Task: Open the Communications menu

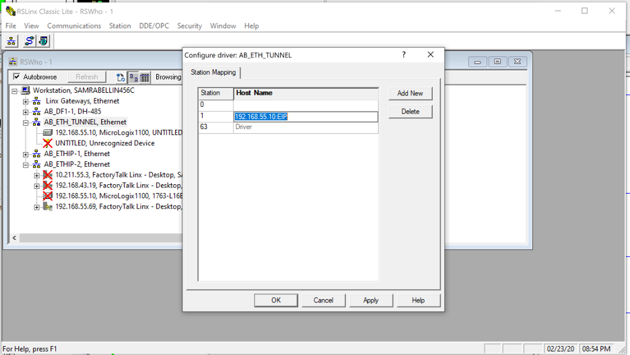Action: click(74, 26)
